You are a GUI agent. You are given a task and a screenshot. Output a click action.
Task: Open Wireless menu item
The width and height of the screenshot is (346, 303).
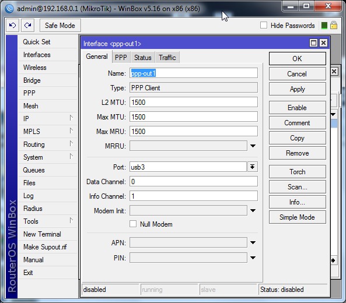[48, 68]
